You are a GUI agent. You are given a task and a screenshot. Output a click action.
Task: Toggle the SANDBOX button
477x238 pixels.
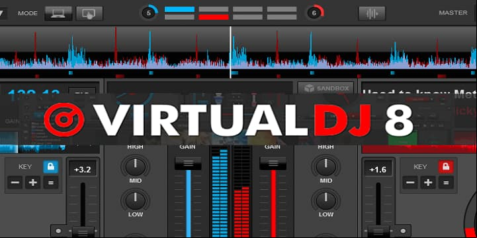click(x=325, y=88)
